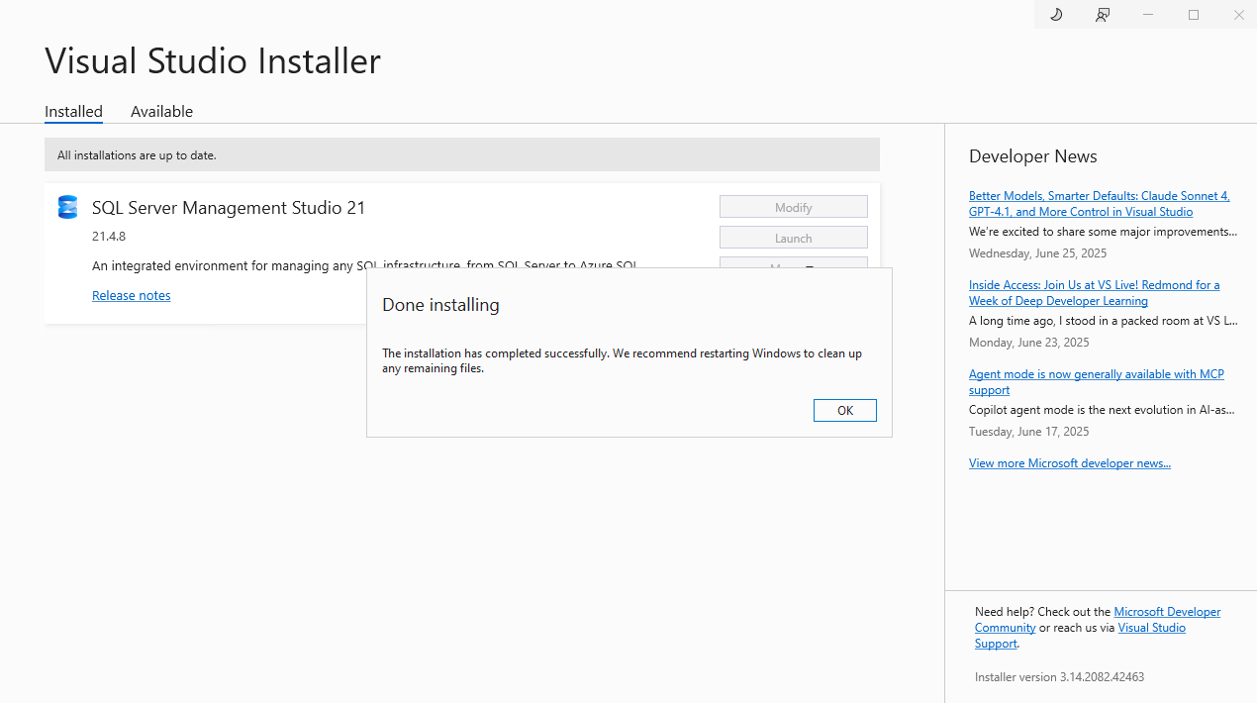The width and height of the screenshot is (1257, 703).
Task: Close the Visual Studio Installer window
Action: coord(1238,15)
